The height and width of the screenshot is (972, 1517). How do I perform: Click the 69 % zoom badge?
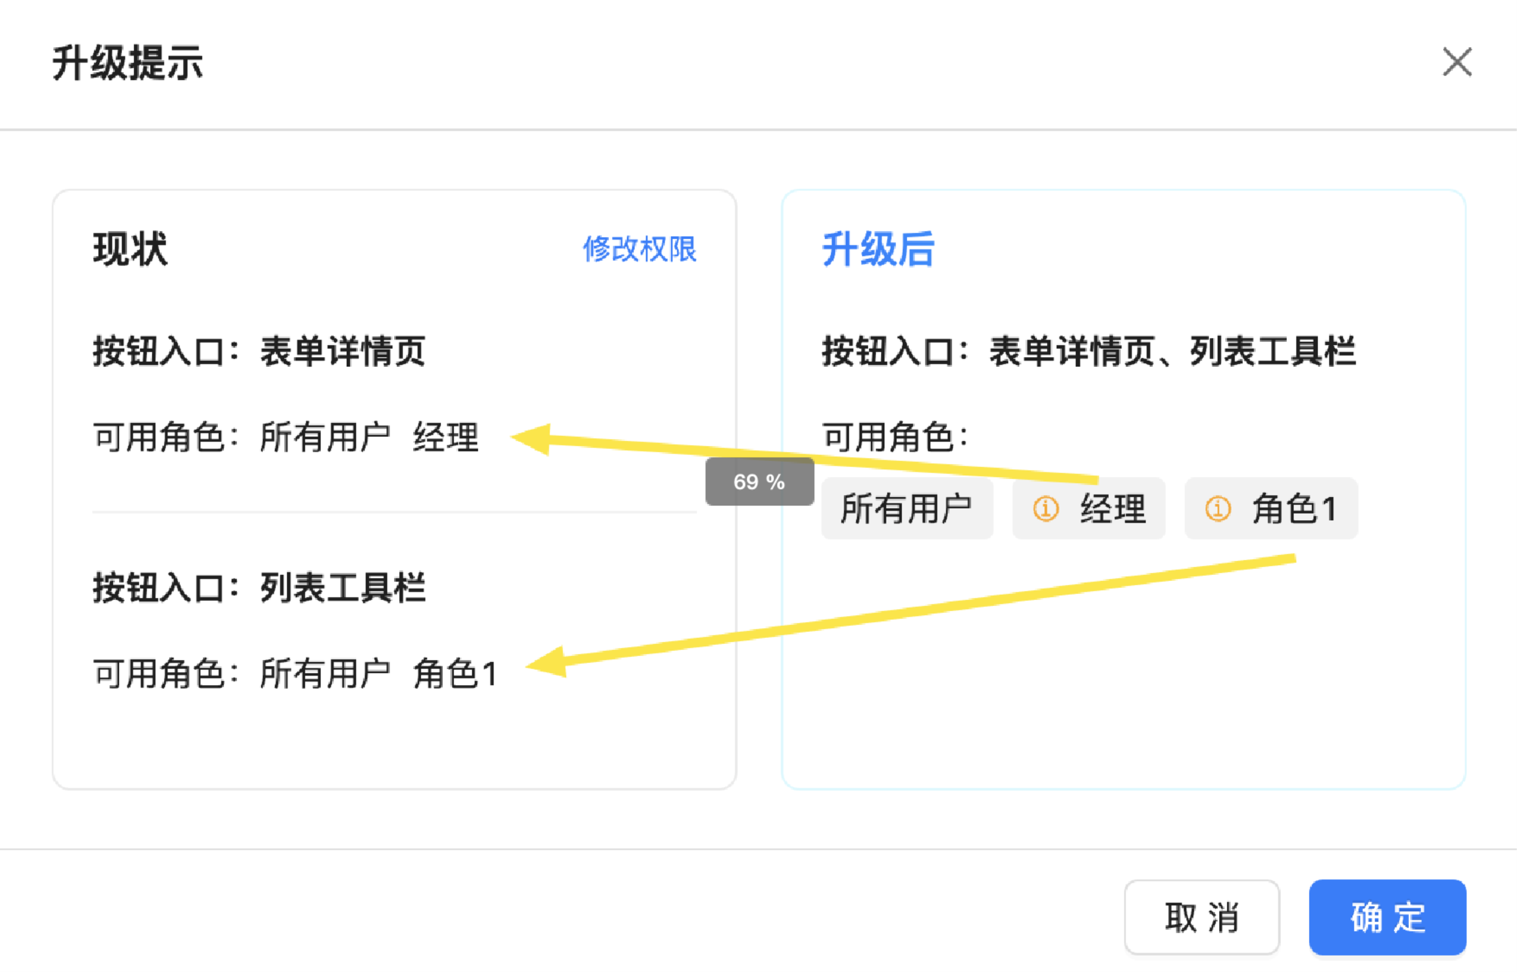[x=759, y=481]
